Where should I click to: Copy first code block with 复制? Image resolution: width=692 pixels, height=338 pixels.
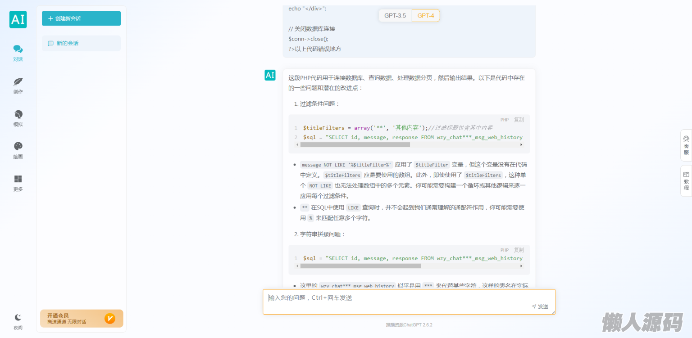(x=519, y=120)
